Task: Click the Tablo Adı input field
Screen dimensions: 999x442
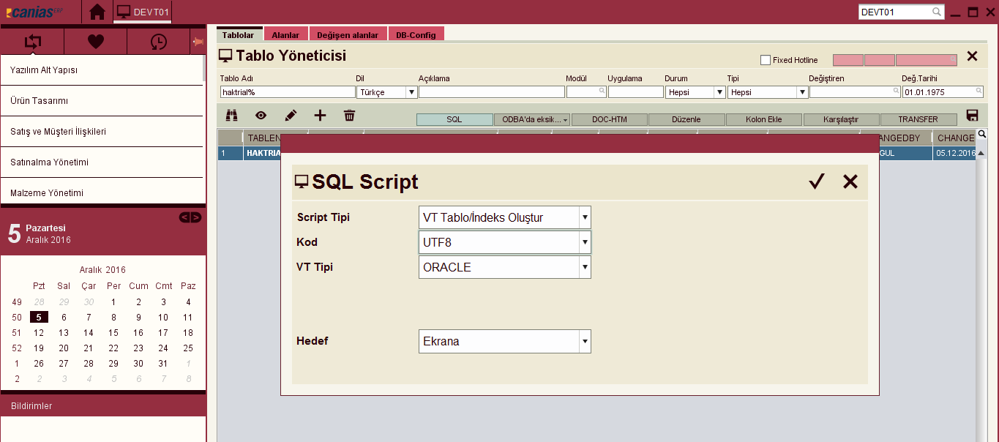Action: tap(287, 92)
